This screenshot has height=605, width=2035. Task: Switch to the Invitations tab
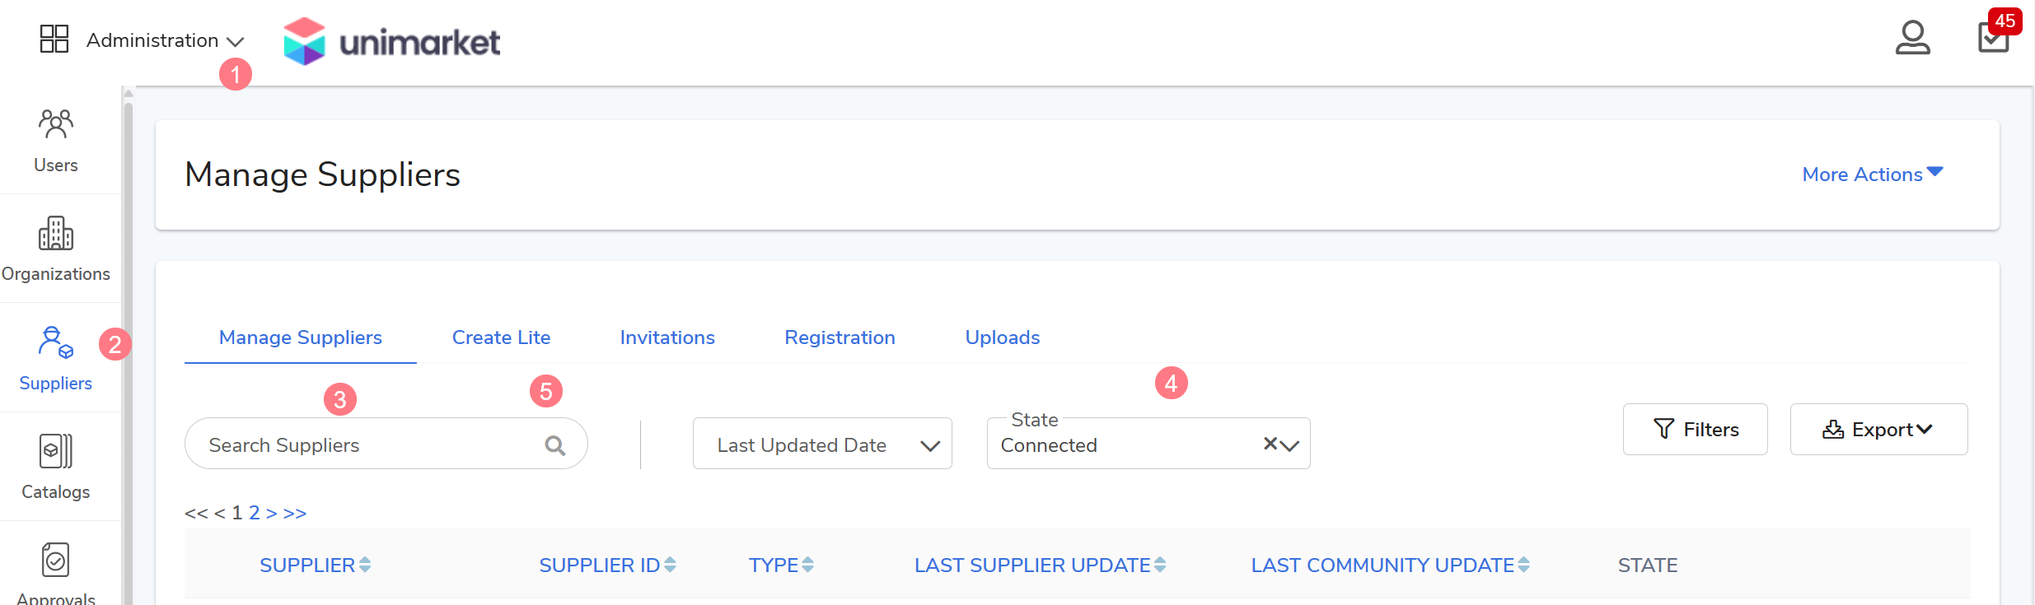[x=667, y=337]
